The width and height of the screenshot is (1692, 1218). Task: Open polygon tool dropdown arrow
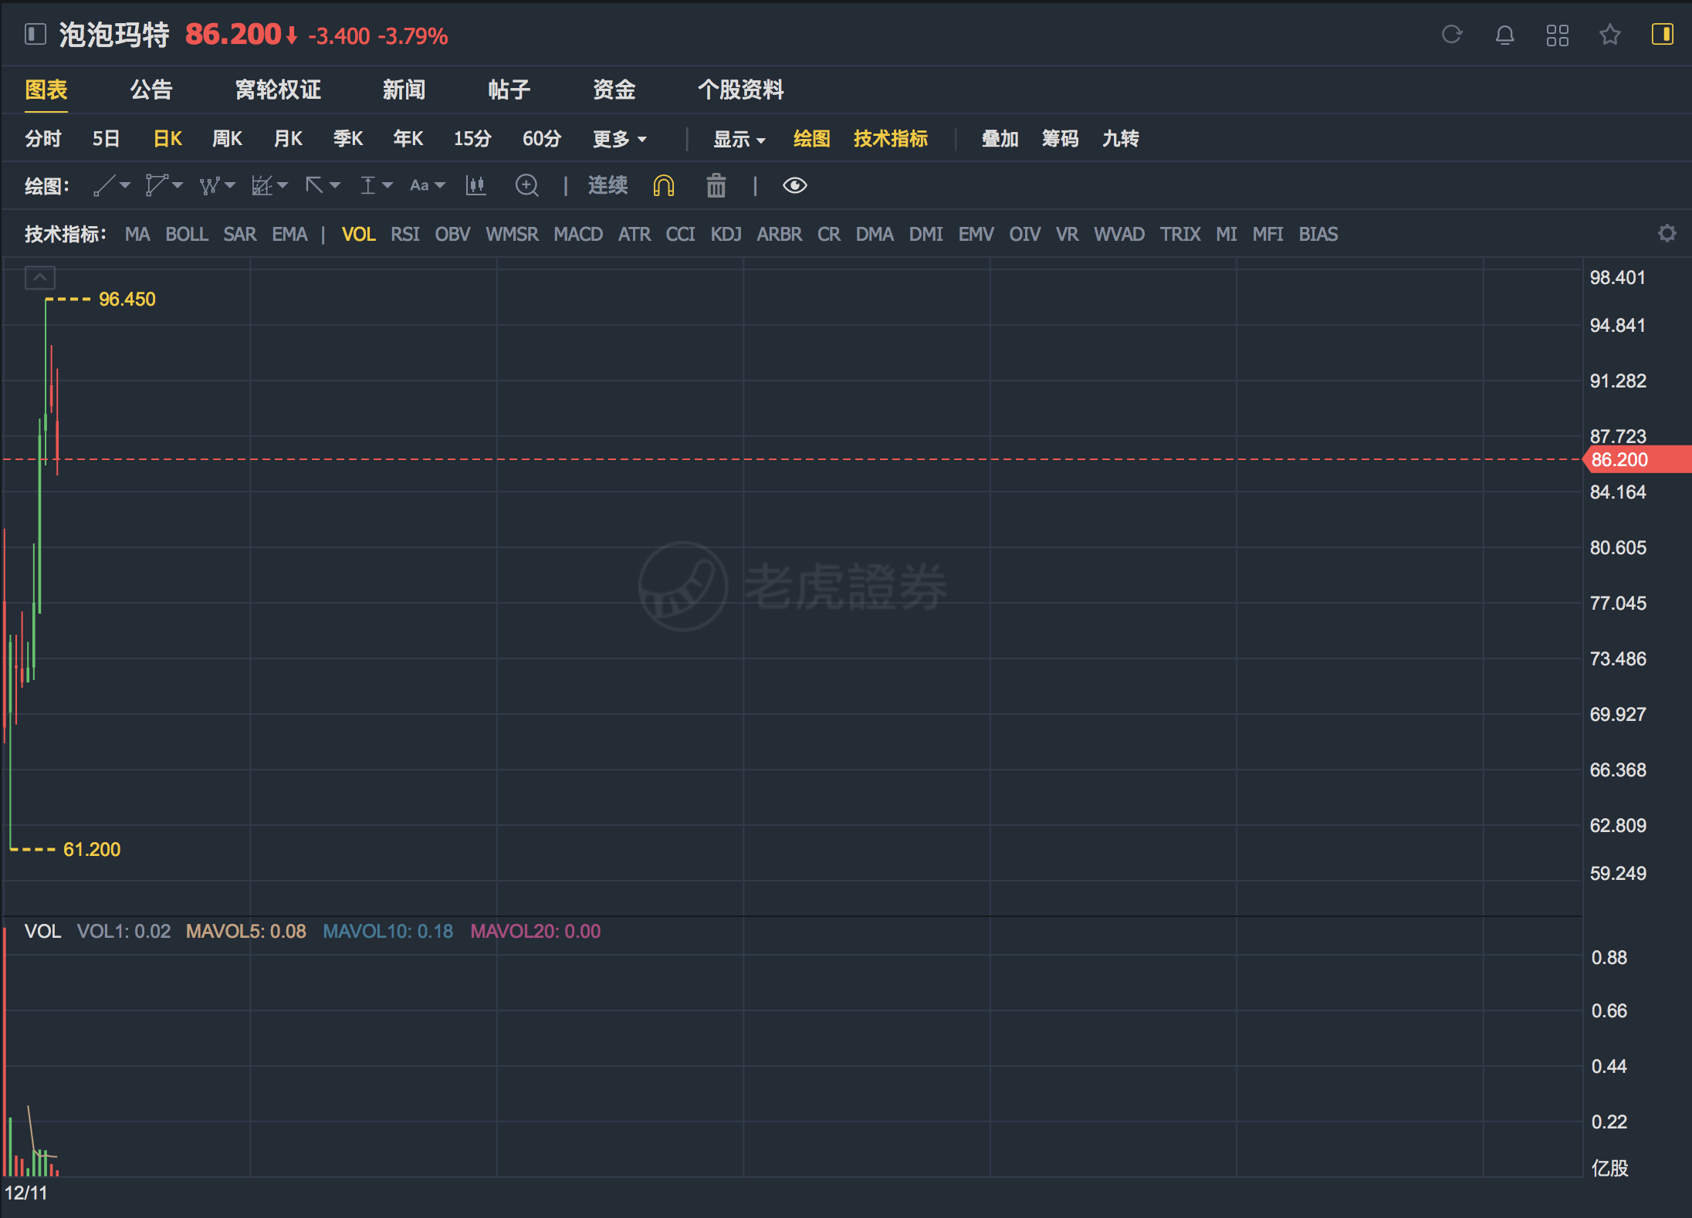[178, 185]
